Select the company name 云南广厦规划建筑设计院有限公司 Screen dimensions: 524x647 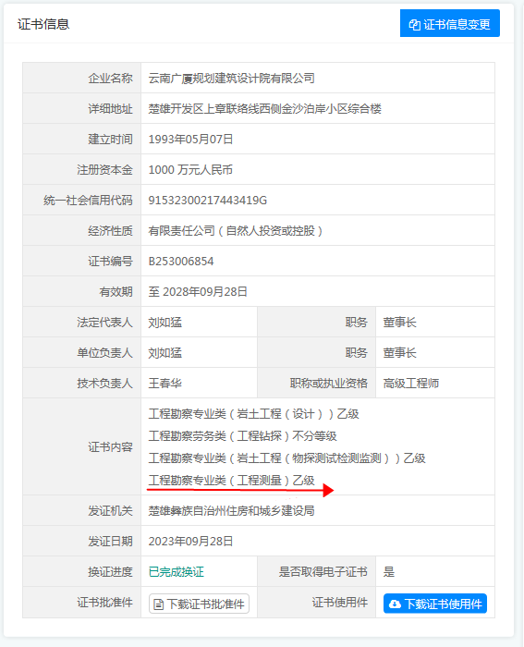(x=231, y=78)
